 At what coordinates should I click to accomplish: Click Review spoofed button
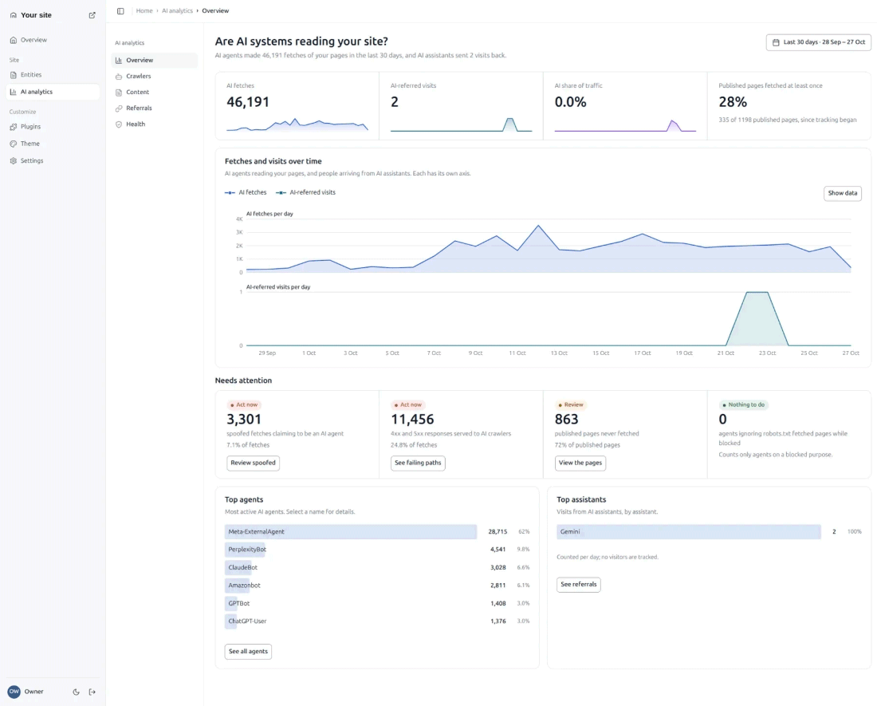(253, 463)
